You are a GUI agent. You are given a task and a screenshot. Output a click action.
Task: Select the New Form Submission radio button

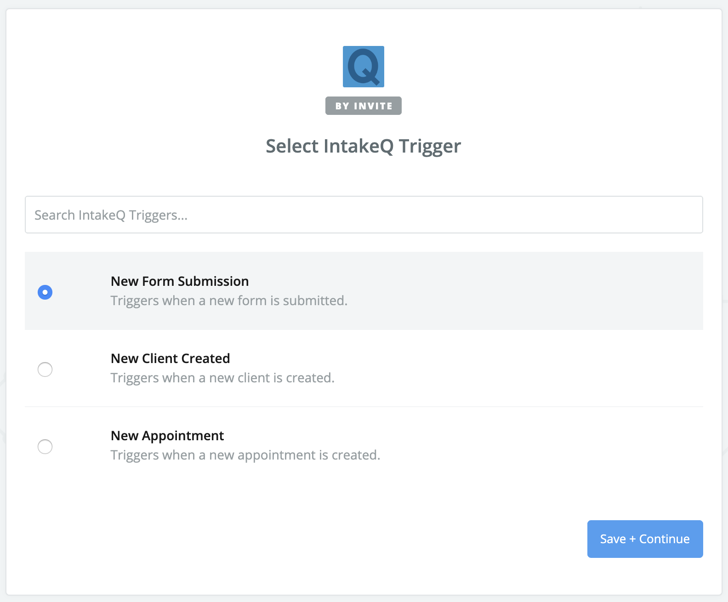click(x=45, y=292)
